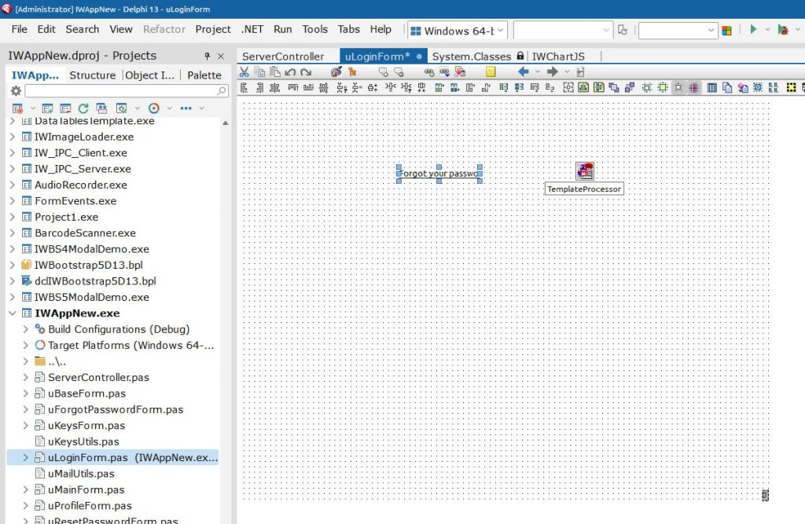Switch to the IWChartJS tab
805x524 pixels.
click(559, 57)
